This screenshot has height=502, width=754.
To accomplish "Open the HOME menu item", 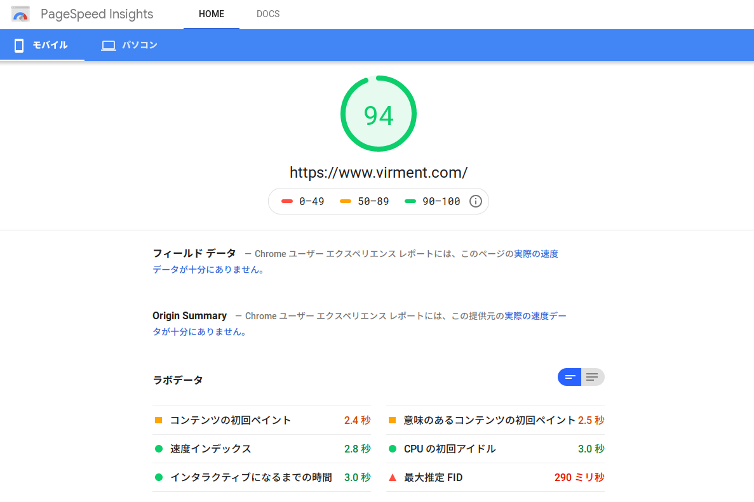I will point(211,13).
